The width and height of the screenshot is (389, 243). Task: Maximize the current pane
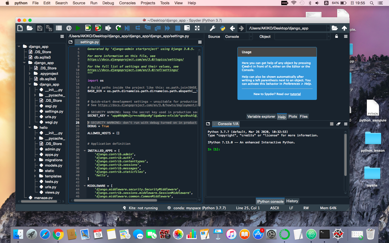coord(186,28)
